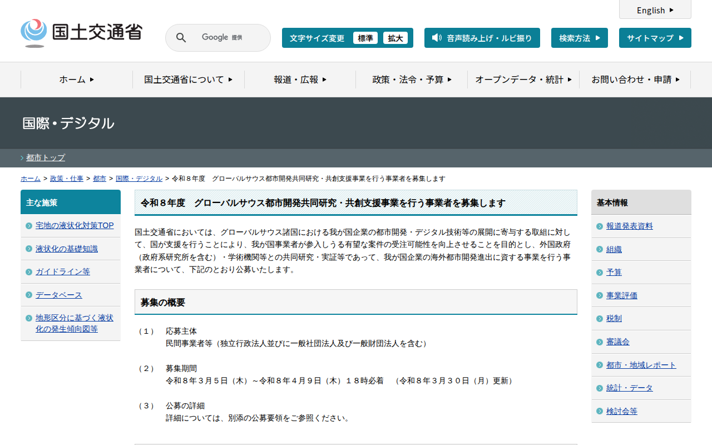
Task: Set text size to 拡大
Action: point(395,38)
